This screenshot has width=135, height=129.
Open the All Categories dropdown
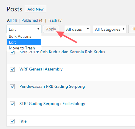pyautogui.click(x=110, y=29)
